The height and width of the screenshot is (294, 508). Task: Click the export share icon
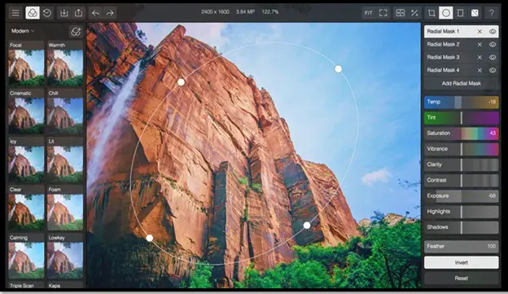[78, 13]
